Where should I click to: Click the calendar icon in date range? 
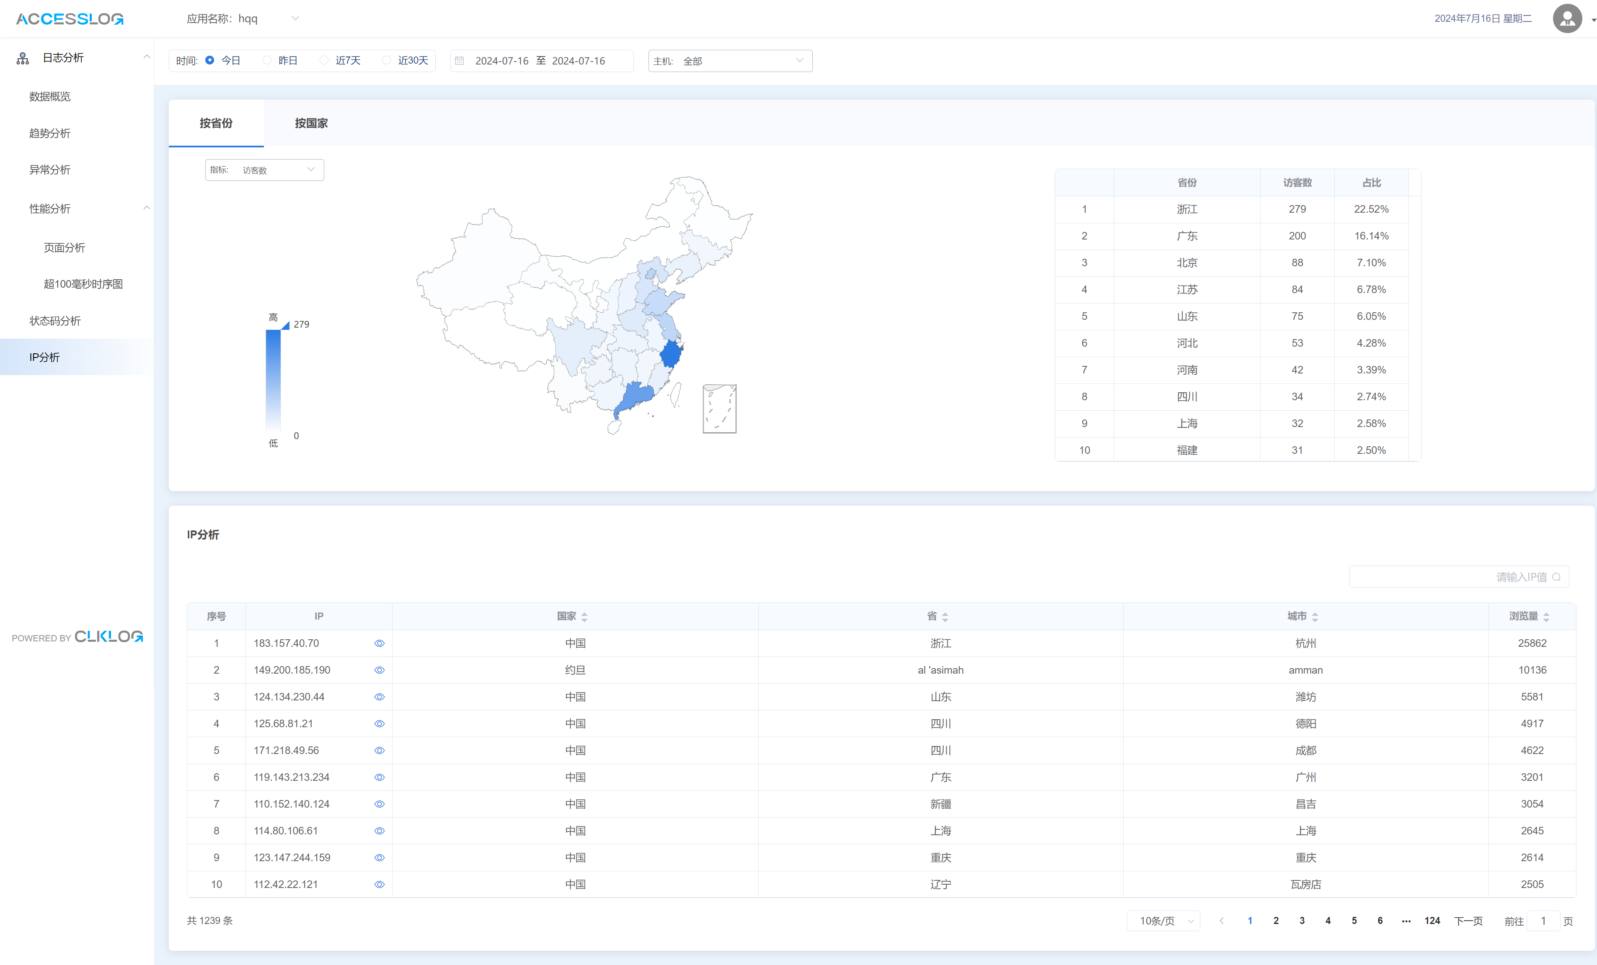[460, 61]
